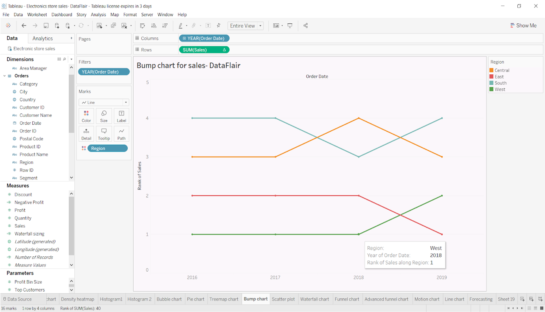The image size is (545, 312).
Task: Open the highlight pen dropdown arrow
Action: (186, 26)
